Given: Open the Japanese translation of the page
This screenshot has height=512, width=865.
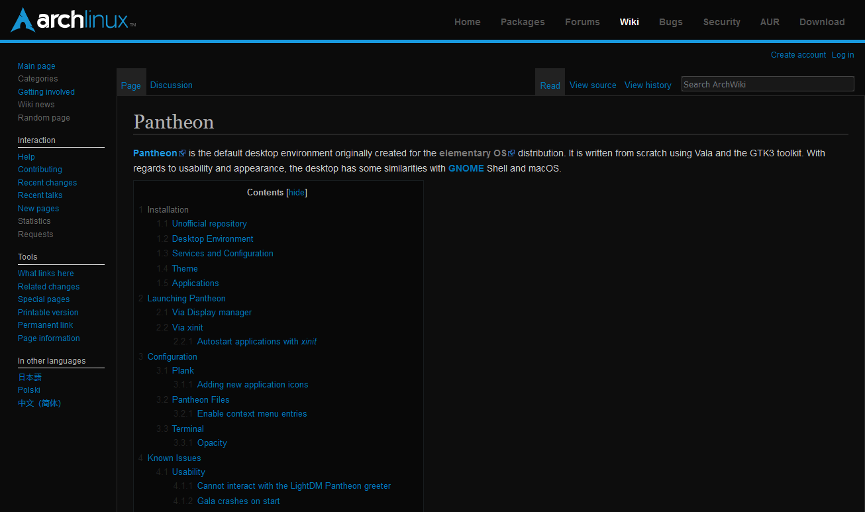Looking at the screenshot, I should (29, 376).
